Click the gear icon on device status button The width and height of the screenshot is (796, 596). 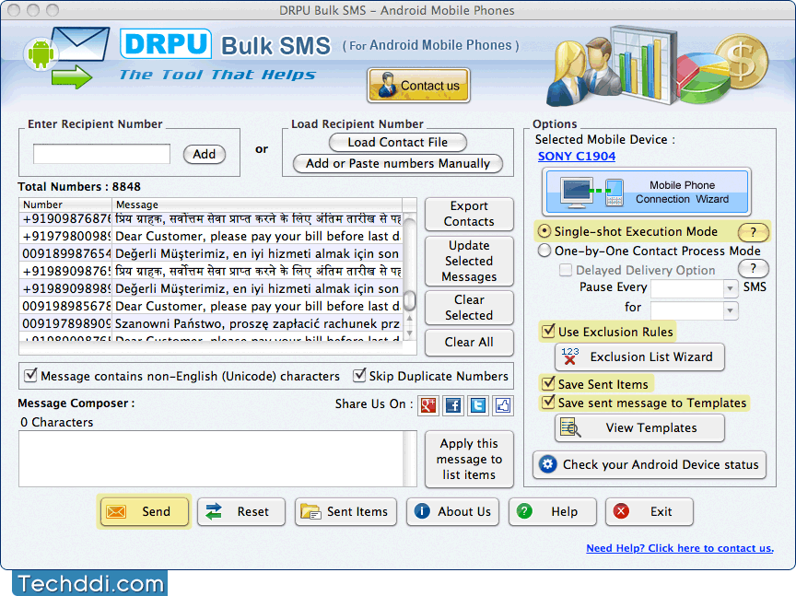pos(548,464)
